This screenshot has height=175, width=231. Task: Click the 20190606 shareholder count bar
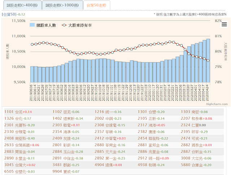[x=32, y=74]
